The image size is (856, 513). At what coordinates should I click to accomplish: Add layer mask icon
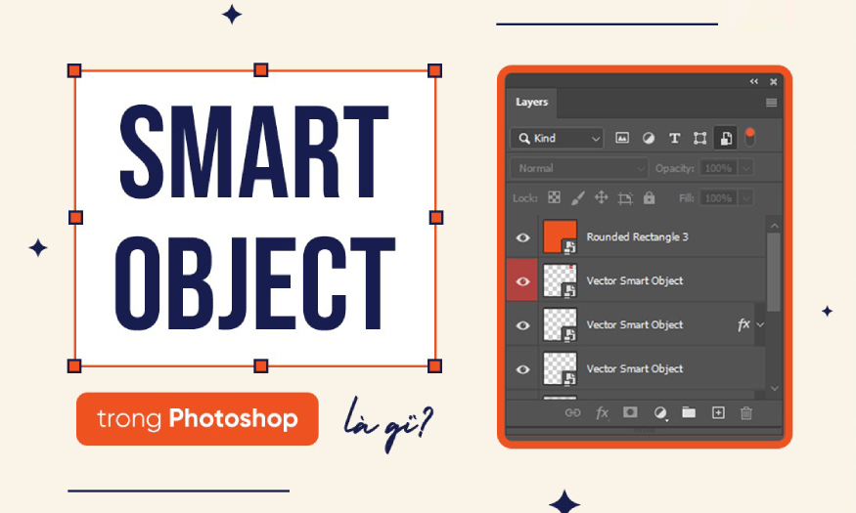(x=630, y=412)
